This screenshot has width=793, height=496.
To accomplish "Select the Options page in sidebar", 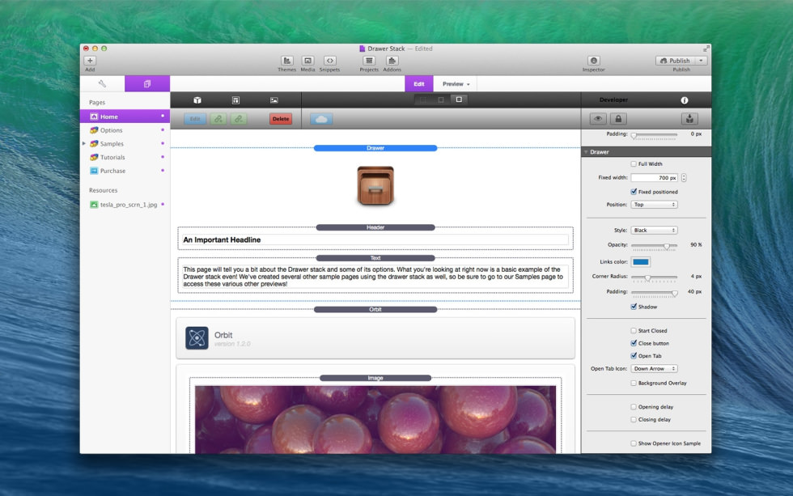I will coord(125,130).
